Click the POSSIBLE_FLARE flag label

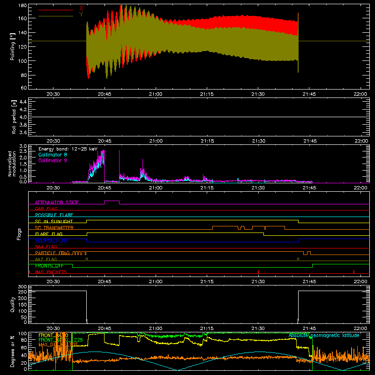click(54, 215)
